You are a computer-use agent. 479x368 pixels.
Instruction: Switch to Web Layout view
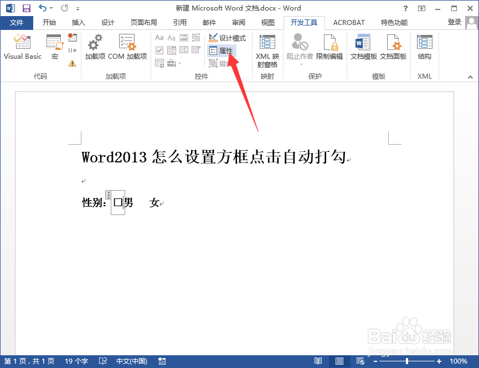tap(360, 361)
